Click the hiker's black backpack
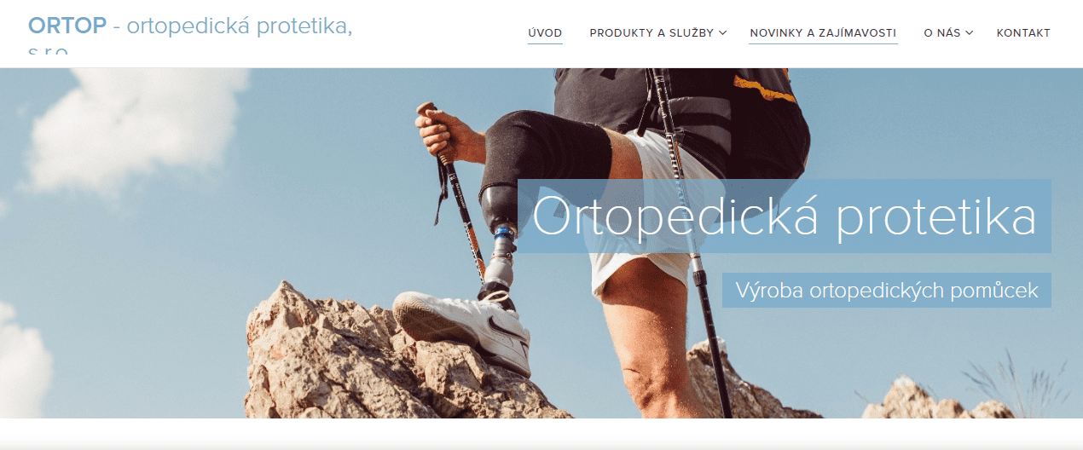1083x450 pixels. coord(750,111)
